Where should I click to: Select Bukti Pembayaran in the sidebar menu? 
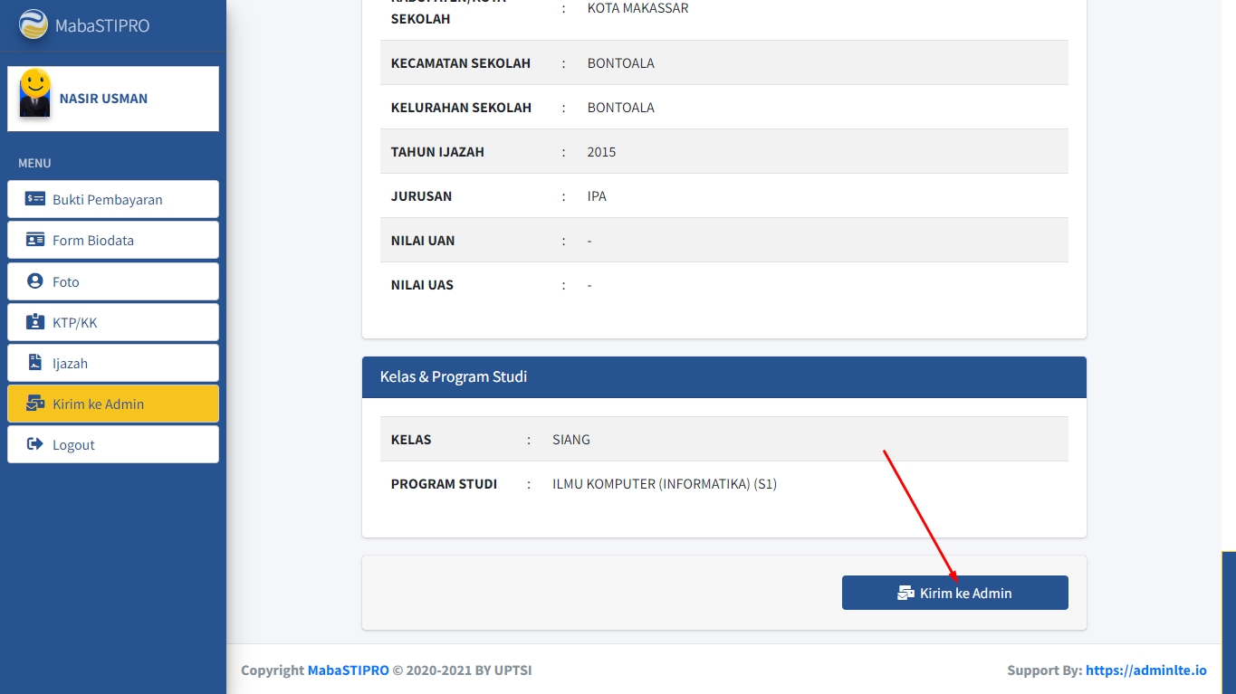coord(108,200)
